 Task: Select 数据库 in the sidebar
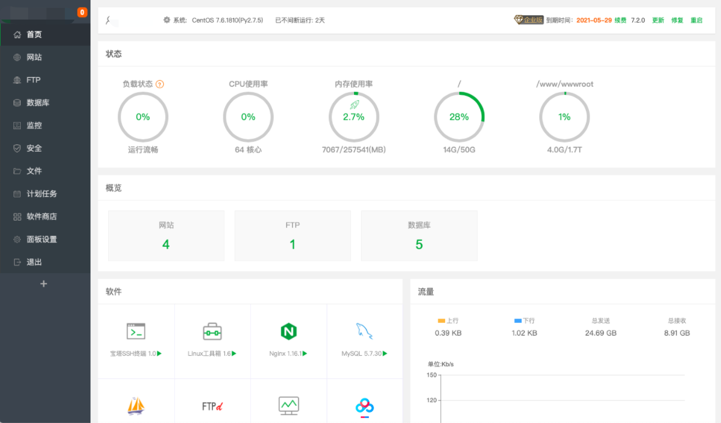pos(45,103)
